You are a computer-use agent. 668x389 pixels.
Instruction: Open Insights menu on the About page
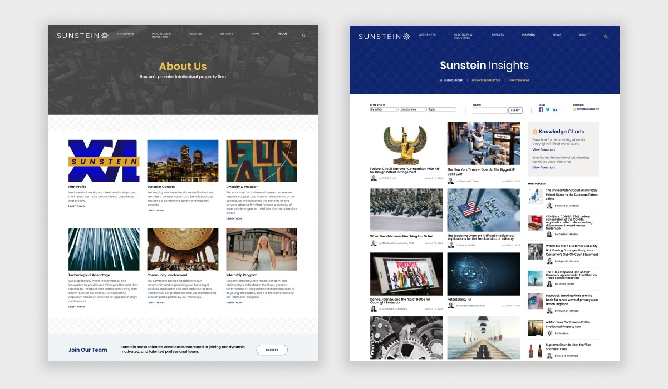(x=227, y=34)
